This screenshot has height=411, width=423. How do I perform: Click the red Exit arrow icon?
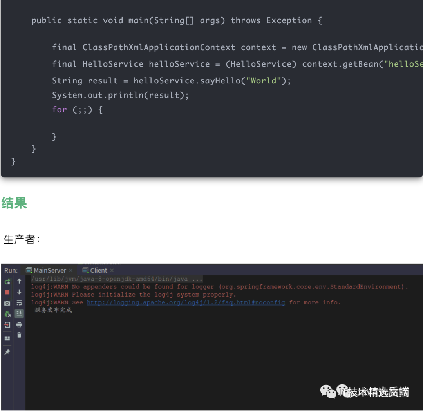tap(7, 325)
